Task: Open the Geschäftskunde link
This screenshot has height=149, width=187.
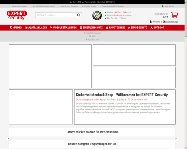Action: click(172, 22)
